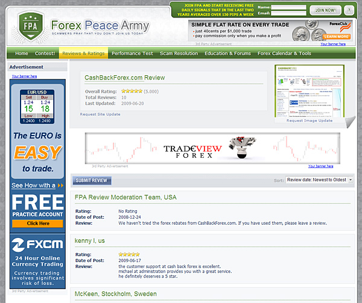Click the 2008-12-24 post date

pos(130,217)
